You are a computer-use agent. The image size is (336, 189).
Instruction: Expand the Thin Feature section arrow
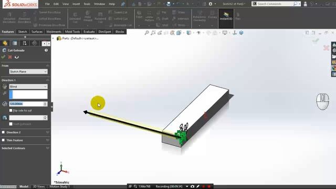(48, 140)
